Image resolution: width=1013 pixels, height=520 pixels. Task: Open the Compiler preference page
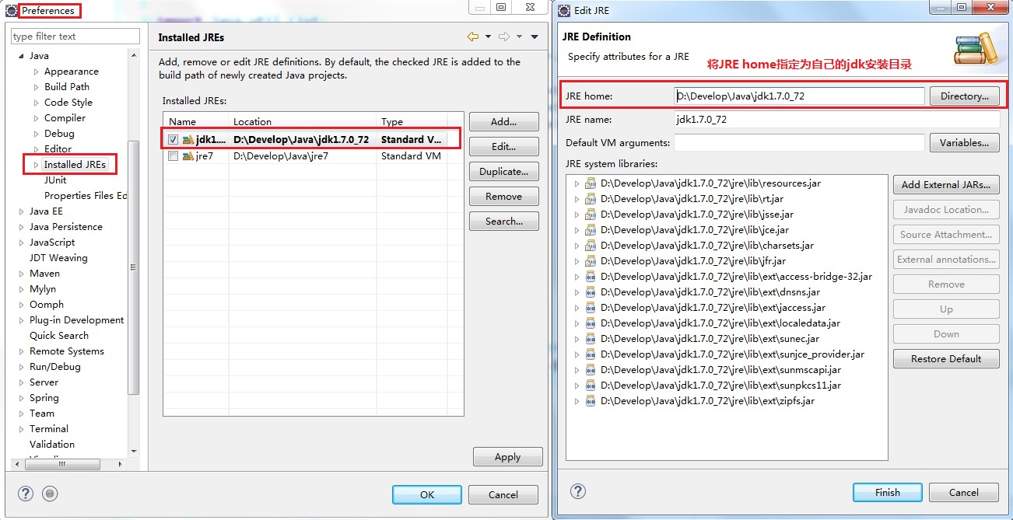(x=65, y=118)
